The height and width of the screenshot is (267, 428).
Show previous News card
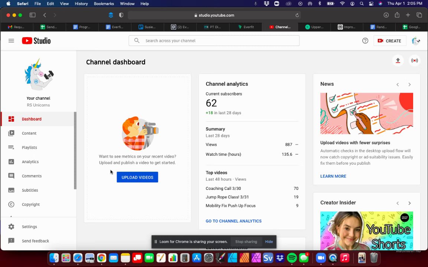398,85
